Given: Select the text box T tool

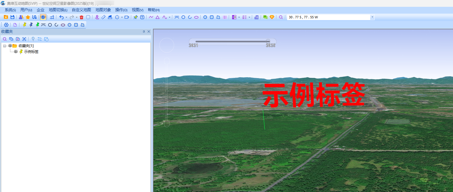Looking at the screenshot, I should tap(142, 17).
